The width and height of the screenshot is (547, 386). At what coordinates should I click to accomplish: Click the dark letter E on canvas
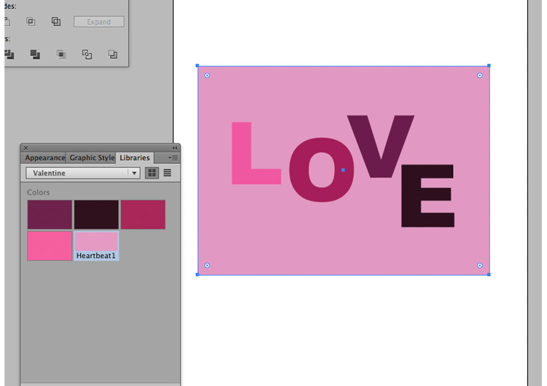427,196
